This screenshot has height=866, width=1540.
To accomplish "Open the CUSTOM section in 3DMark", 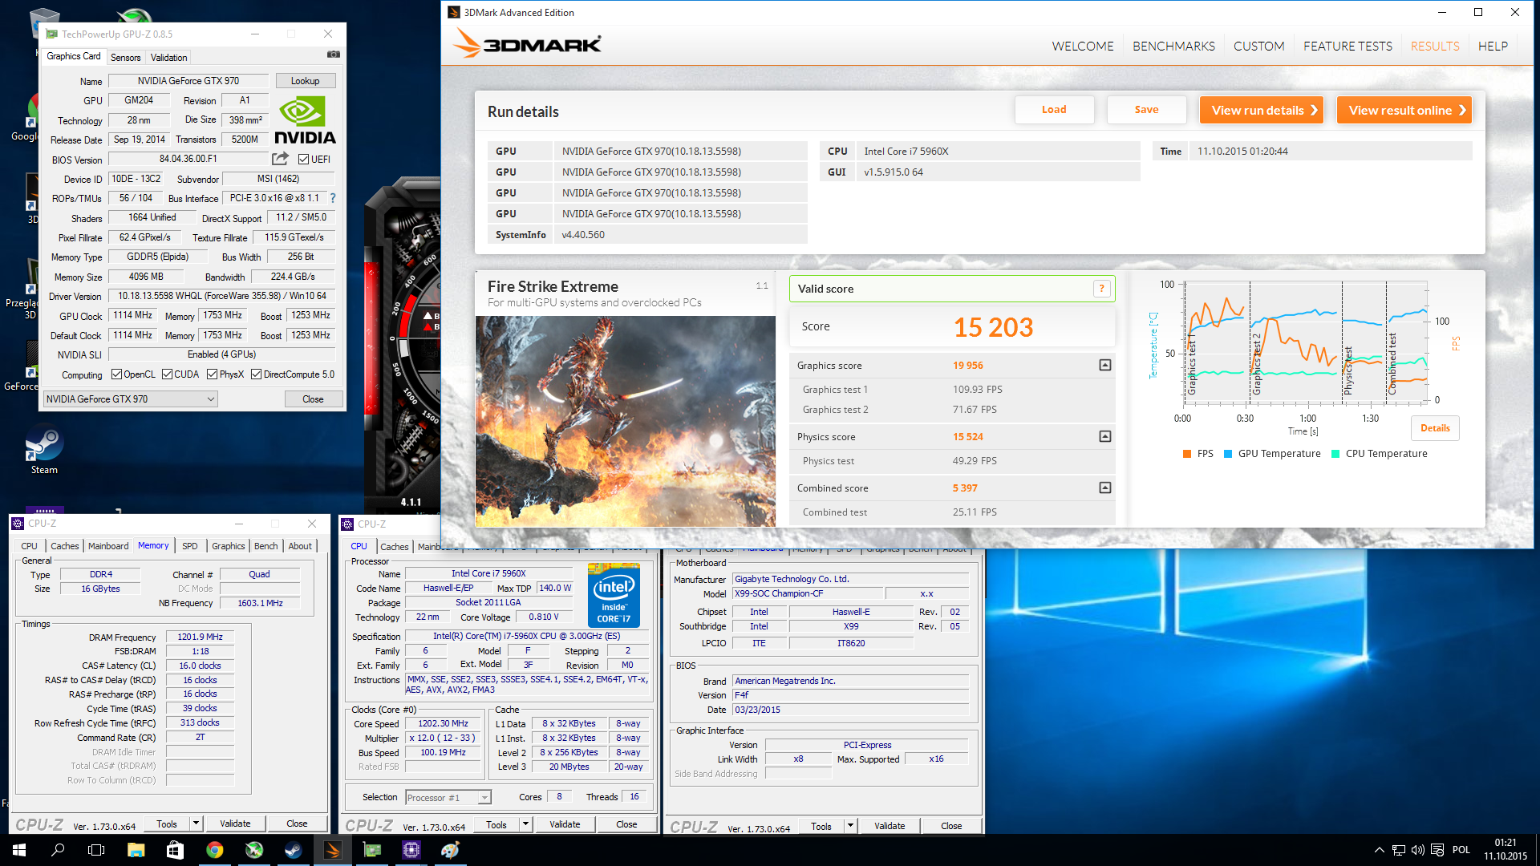I will point(1258,47).
